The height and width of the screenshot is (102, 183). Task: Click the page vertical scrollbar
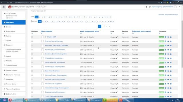pyautogui.click(x=182, y=44)
